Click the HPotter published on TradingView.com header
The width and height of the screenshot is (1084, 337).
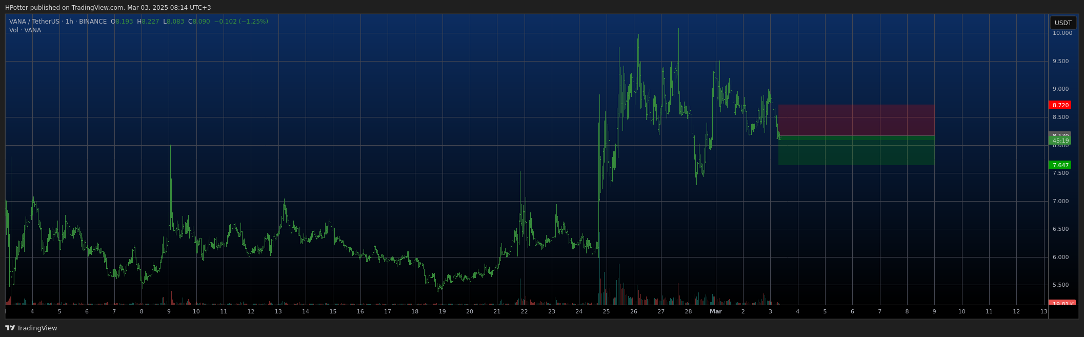108,8
